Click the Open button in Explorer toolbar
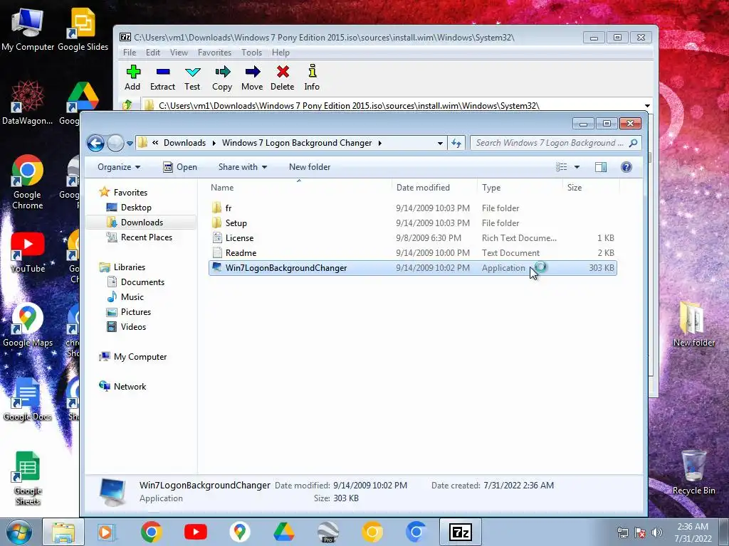Viewport: 729px width, 546px height. tap(180, 167)
